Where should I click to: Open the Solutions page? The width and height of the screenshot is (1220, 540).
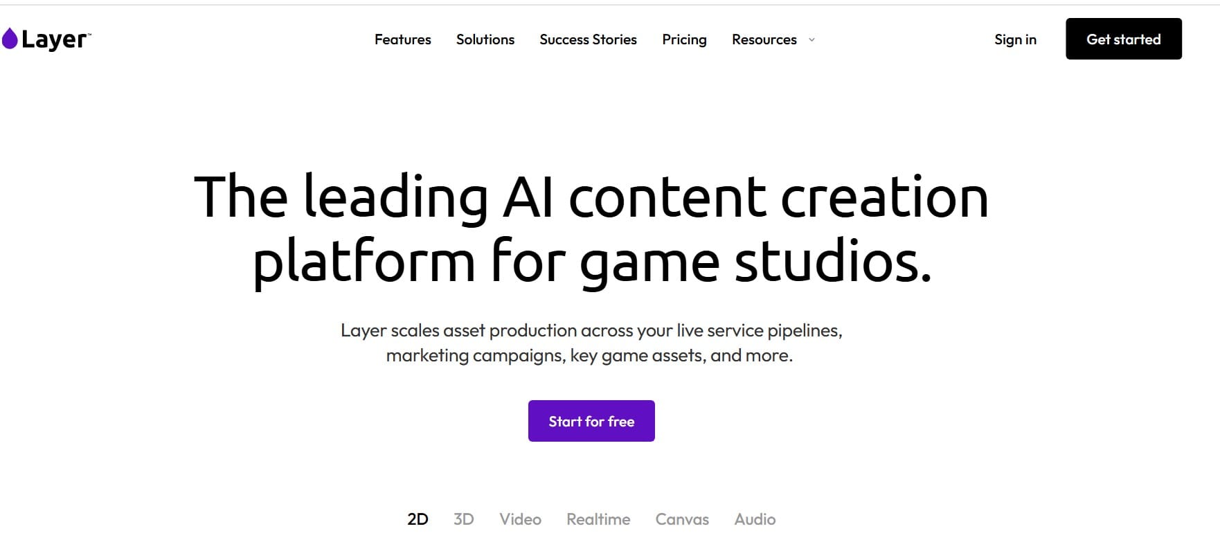(x=485, y=39)
